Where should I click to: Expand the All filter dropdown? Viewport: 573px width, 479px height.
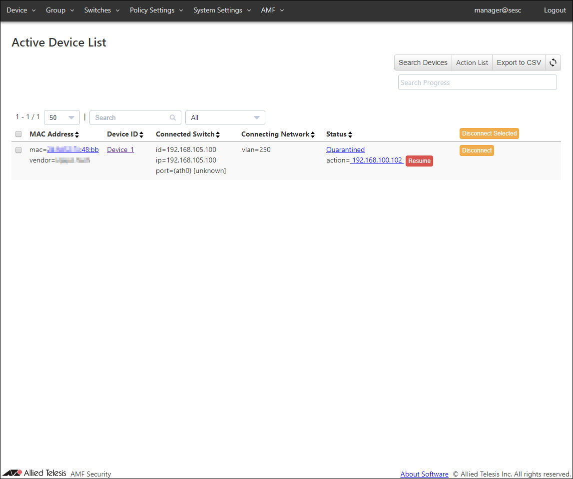tap(225, 117)
